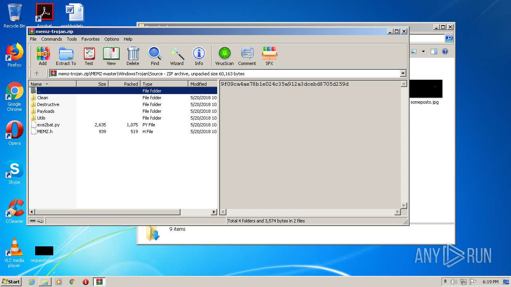Open Explorer window help icon

point(445,51)
